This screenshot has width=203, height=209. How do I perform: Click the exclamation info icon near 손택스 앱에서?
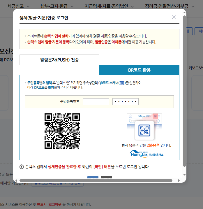point(22,167)
